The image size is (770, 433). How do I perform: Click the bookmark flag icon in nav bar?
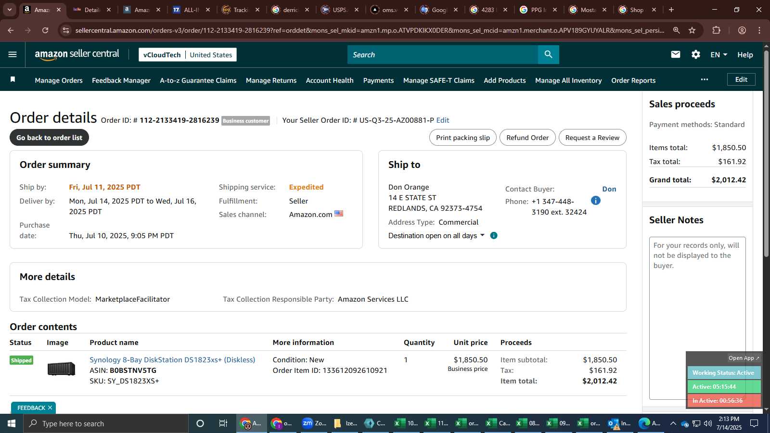(13, 79)
